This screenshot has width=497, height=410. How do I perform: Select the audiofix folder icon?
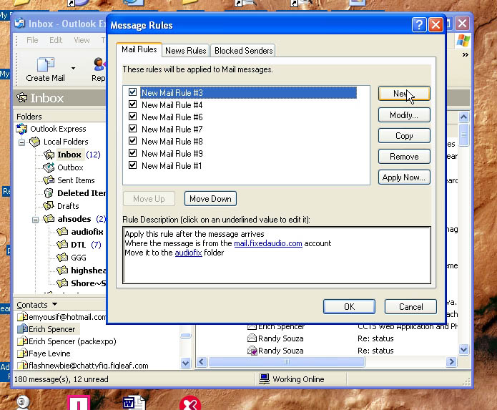[x=62, y=232]
